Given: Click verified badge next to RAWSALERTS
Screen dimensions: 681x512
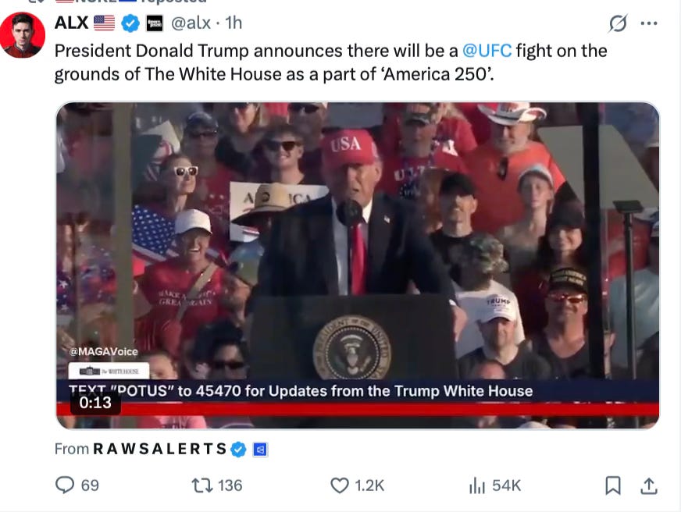Looking at the screenshot, I should (x=238, y=449).
